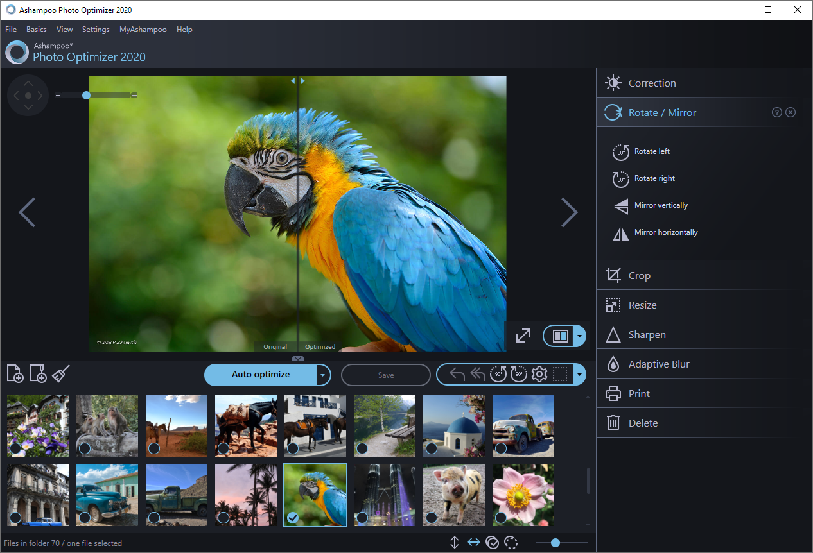Screen dimensions: 813x553
Task: Click the Auto optimize button
Action: pos(261,375)
